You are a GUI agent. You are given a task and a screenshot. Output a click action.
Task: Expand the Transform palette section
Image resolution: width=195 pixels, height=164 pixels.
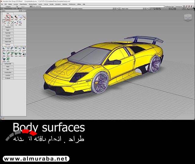click(8, 27)
